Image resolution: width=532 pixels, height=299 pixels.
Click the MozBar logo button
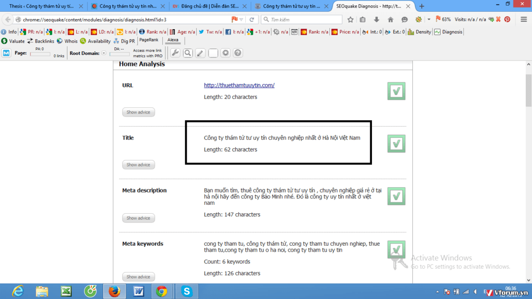[x=6, y=53]
